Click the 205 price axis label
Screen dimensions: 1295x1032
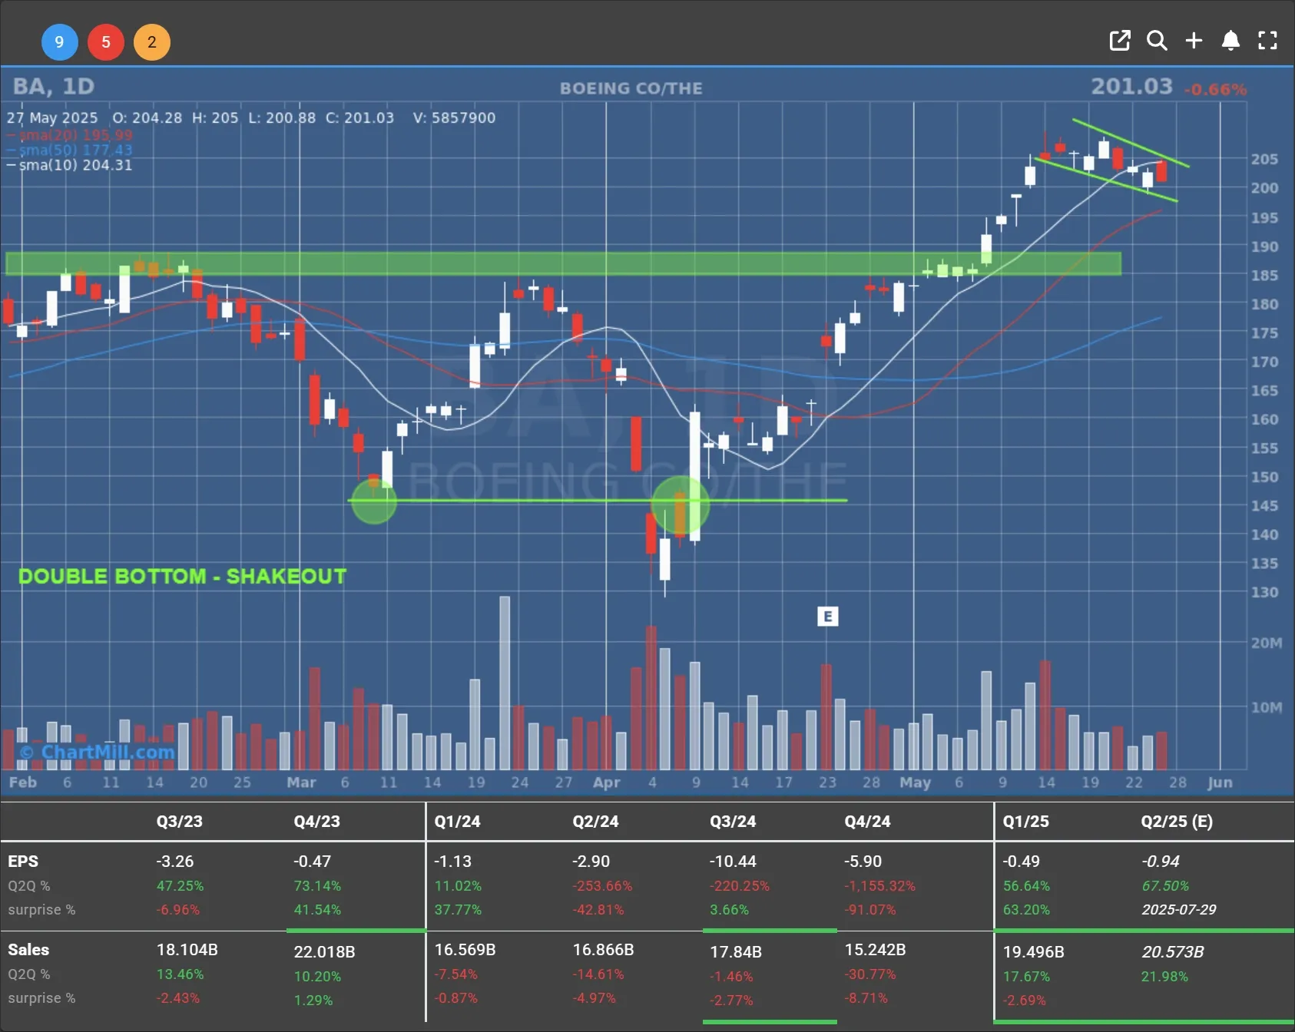1264,159
